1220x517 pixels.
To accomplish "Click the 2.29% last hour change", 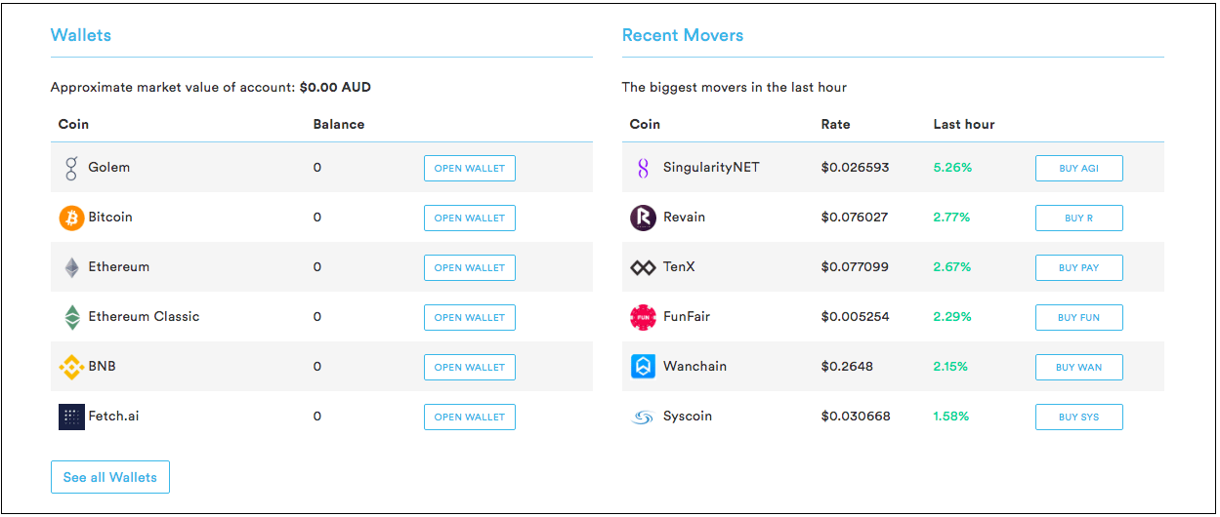I will [952, 316].
